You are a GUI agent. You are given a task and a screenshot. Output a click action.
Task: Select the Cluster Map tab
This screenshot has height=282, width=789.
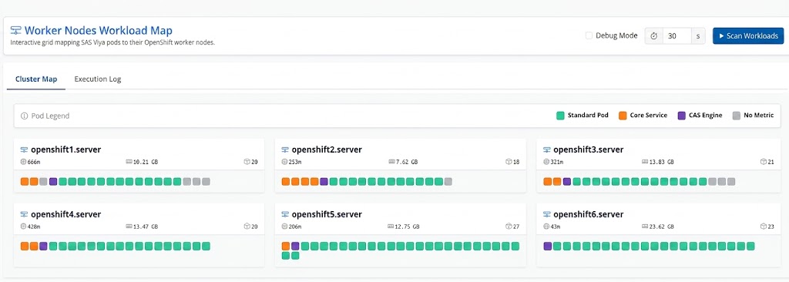click(x=36, y=79)
